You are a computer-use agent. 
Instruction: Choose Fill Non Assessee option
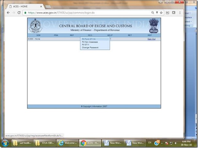pos(95,42)
